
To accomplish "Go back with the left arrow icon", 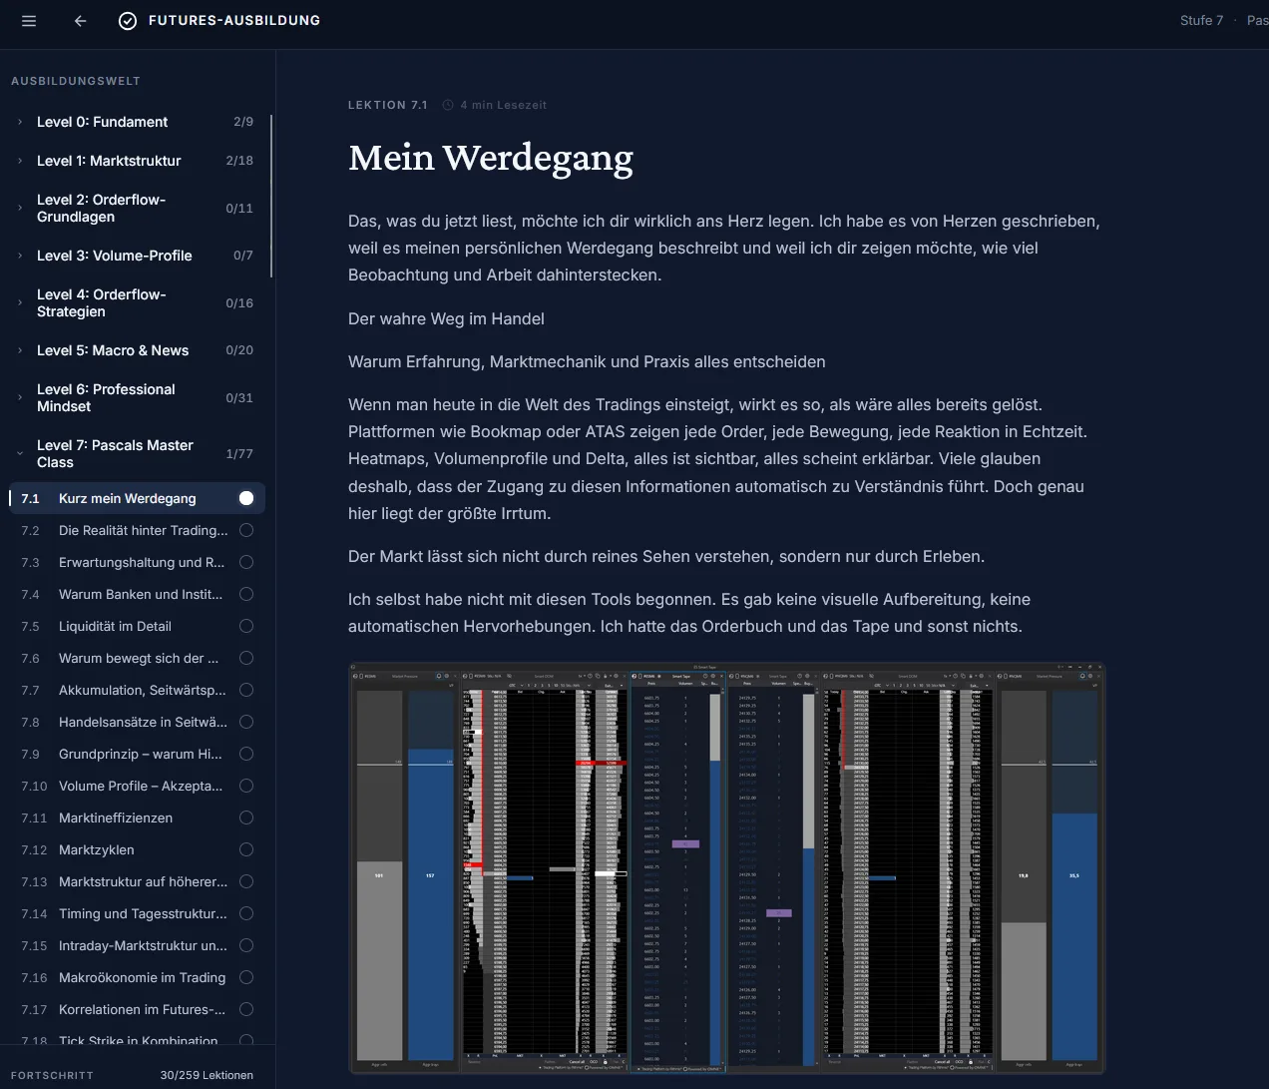I will point(81,21).
